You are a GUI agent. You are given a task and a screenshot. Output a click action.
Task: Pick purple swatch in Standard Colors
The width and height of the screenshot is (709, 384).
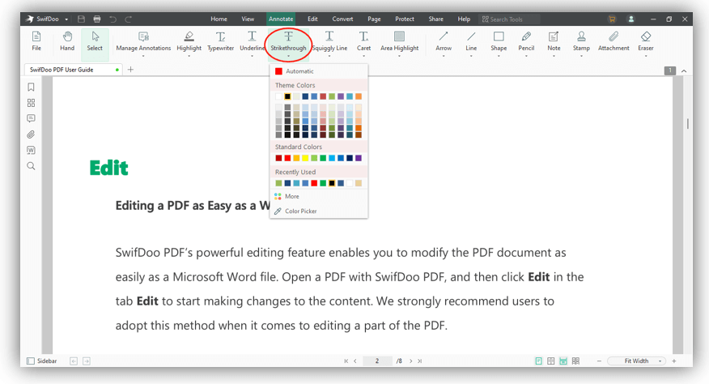point(358,158)
